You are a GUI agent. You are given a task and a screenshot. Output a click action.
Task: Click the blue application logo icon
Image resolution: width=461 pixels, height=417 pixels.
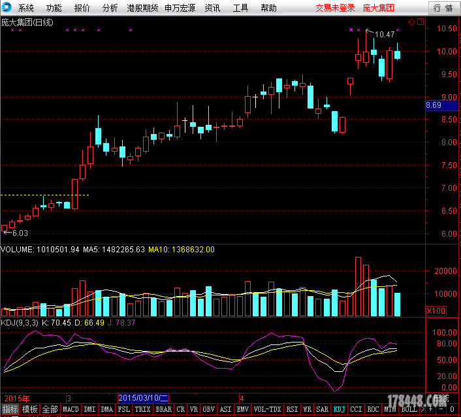point(6,7)
